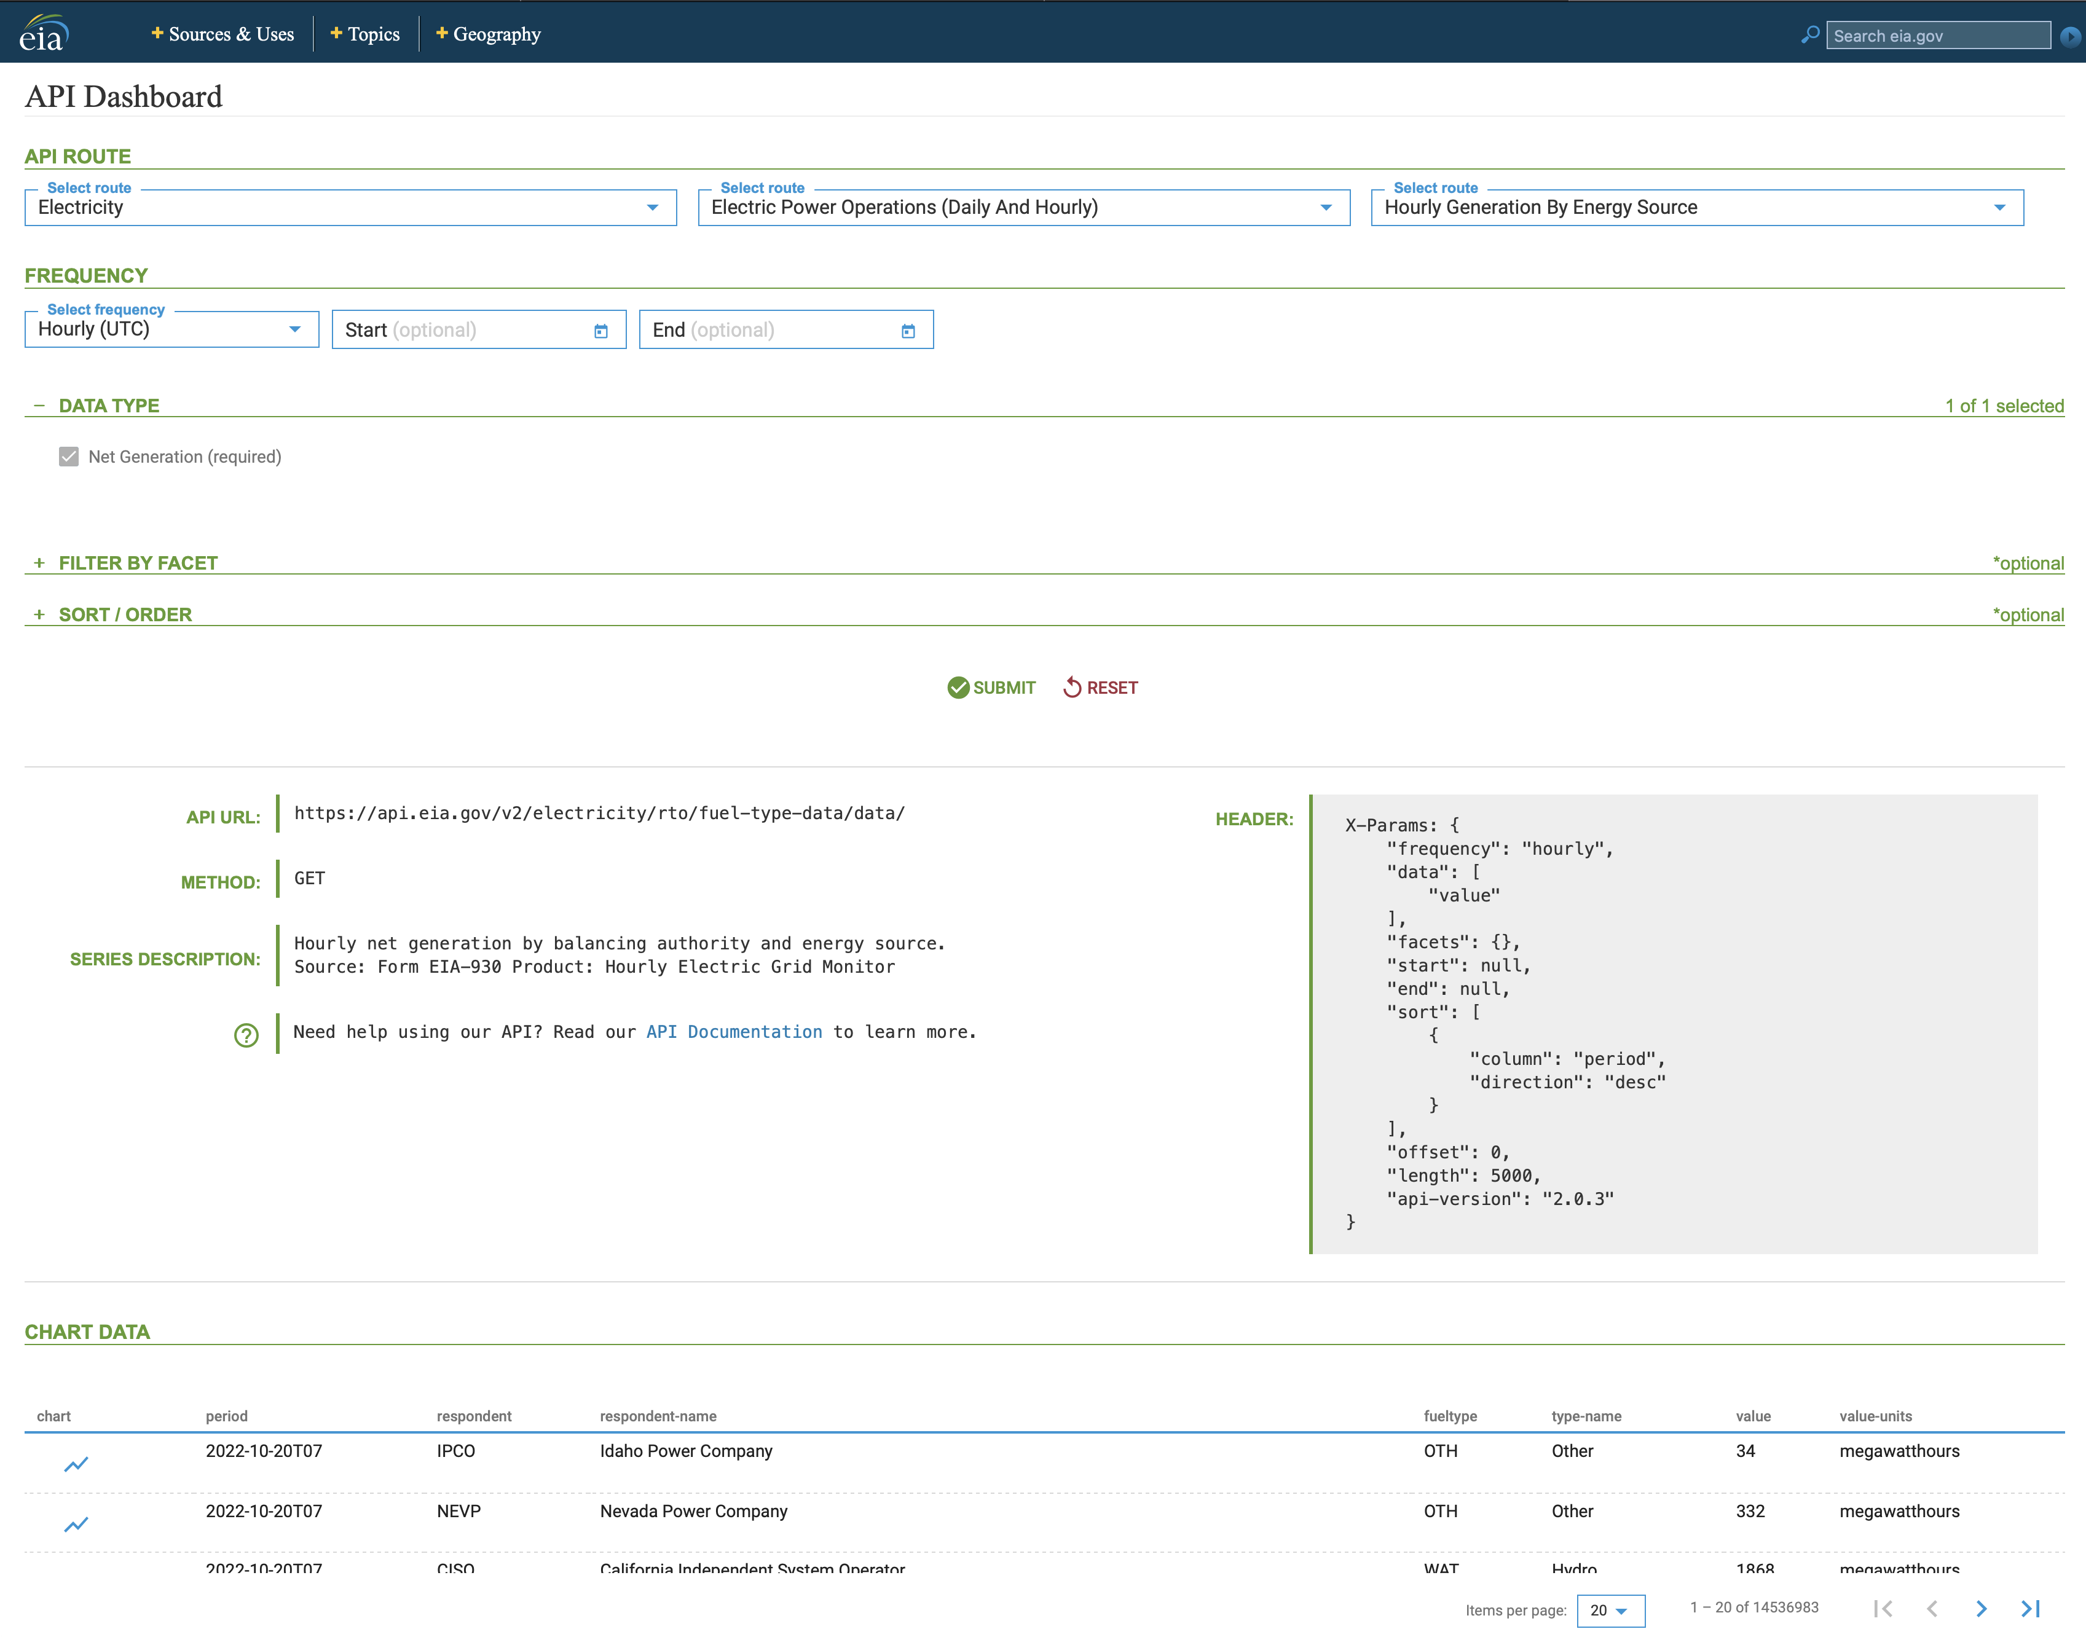Collapse the Data Type section

pyautogui.click(x=39, y=406)
